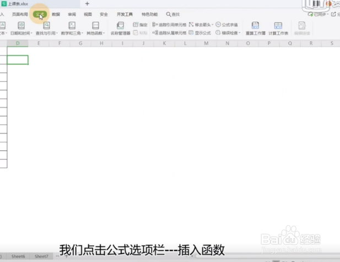
Task: Select column R header
Action: (311, 43)
